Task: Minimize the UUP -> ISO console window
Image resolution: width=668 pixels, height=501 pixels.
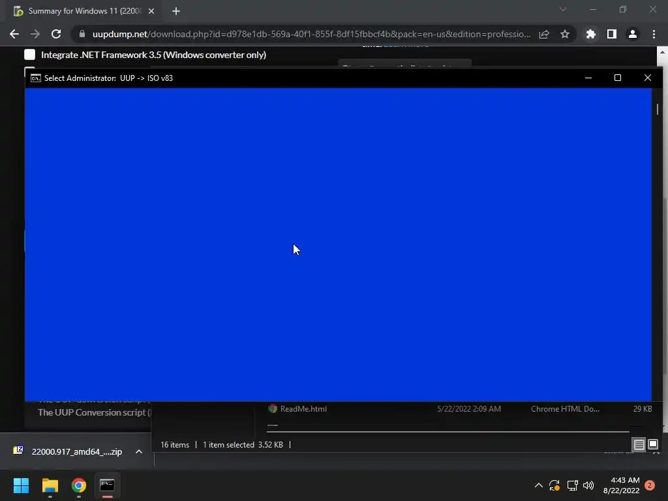Action: click(x=588, y=78)
